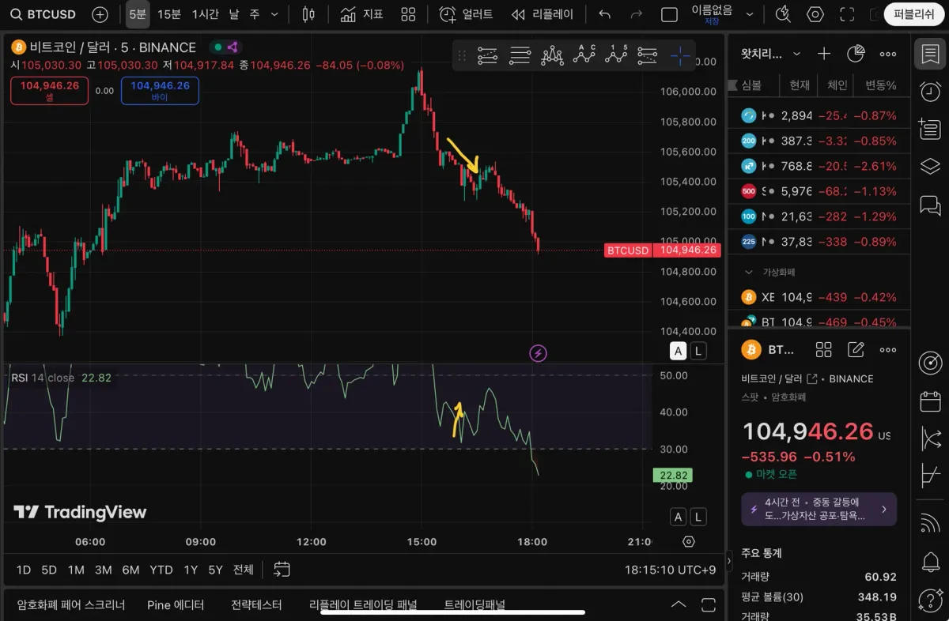
Task: Click the 퍼블리쉬 publish button
Action: [x=914, y=14]
